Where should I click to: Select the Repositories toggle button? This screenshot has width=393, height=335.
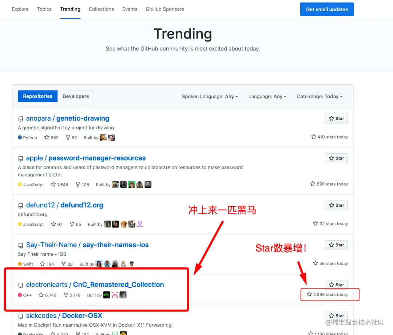[37, 96]
